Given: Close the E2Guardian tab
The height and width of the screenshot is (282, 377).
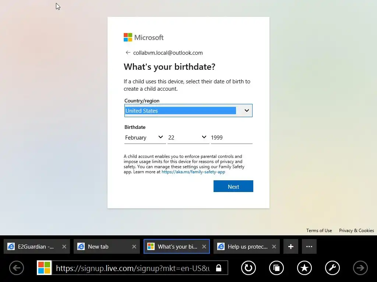Looking at the screenshot, I should 64,246.
